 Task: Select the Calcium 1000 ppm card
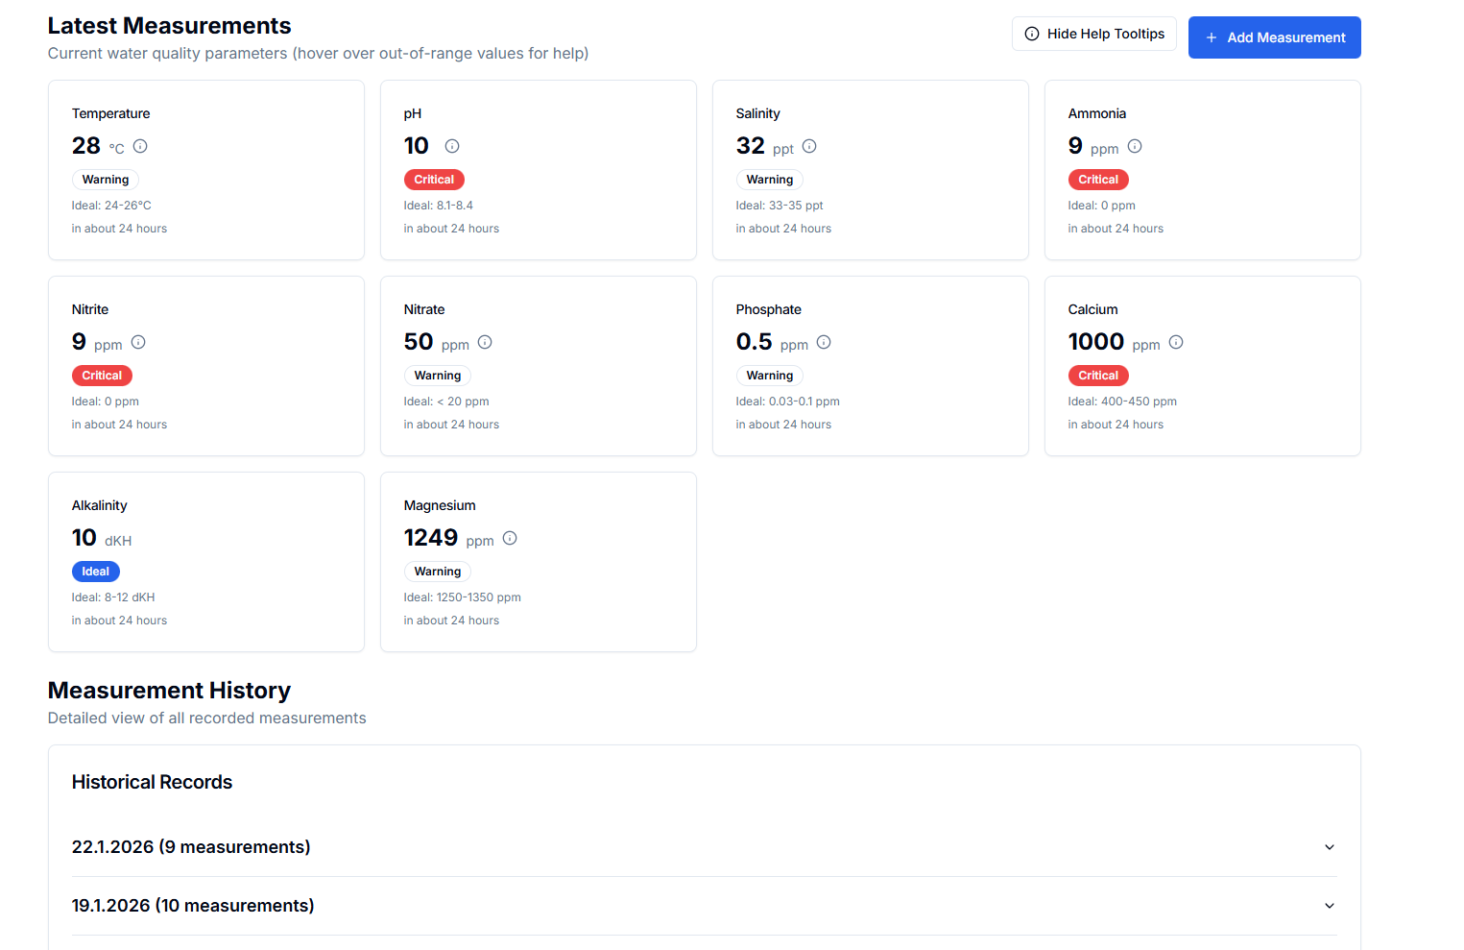(1202, 365)
